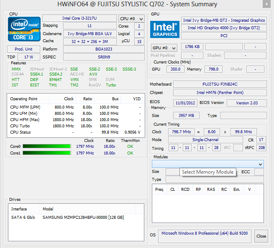The height and width of the screenshot is (248, 274).
Task: Click the BIOS Version 2.03 field
Action: pyautogui.click(x=247, y=103)
